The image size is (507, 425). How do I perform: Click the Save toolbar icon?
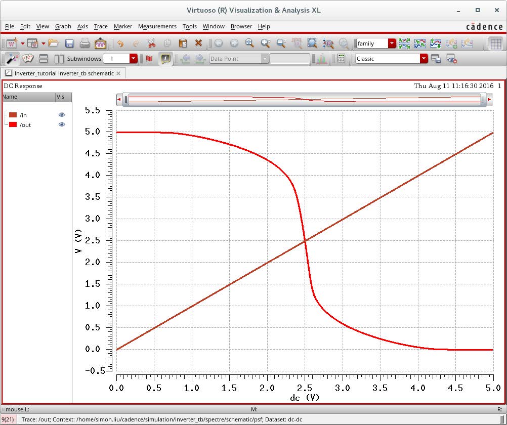(x=69, y=44)
